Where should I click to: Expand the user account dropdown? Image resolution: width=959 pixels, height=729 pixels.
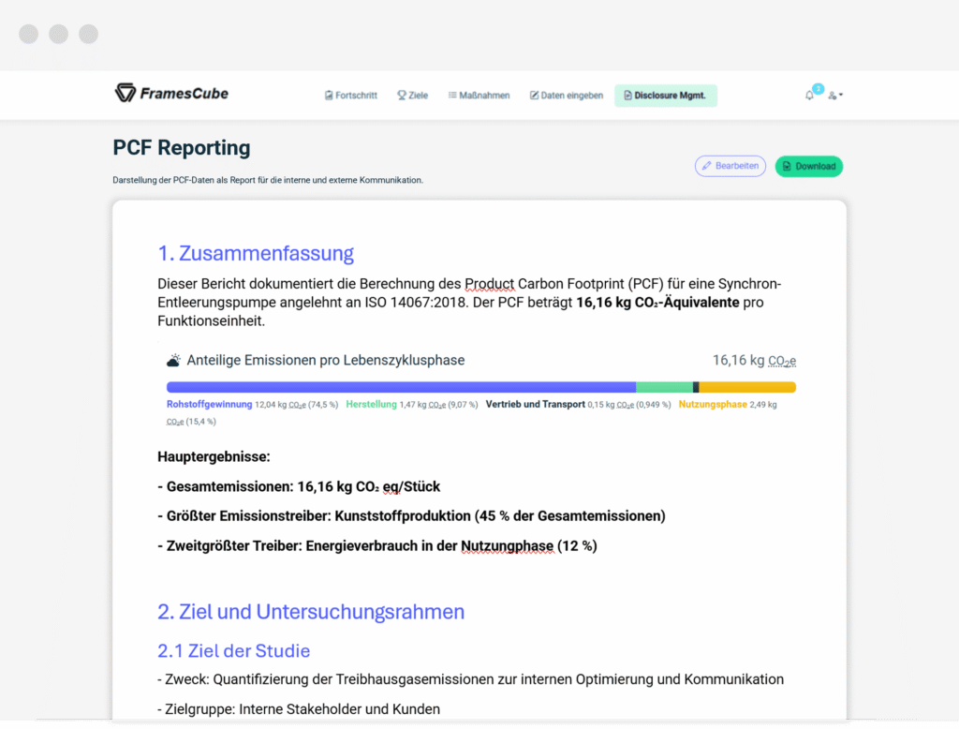tap(835, 95)
